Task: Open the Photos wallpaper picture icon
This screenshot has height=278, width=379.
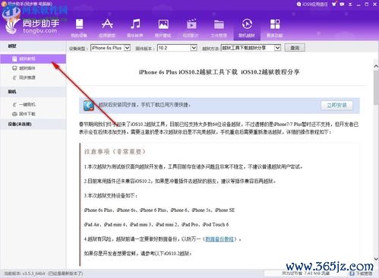Action: (163, 28)
